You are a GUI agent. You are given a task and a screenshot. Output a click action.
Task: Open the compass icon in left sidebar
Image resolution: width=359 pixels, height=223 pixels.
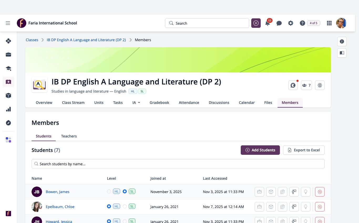pos(8,123)
